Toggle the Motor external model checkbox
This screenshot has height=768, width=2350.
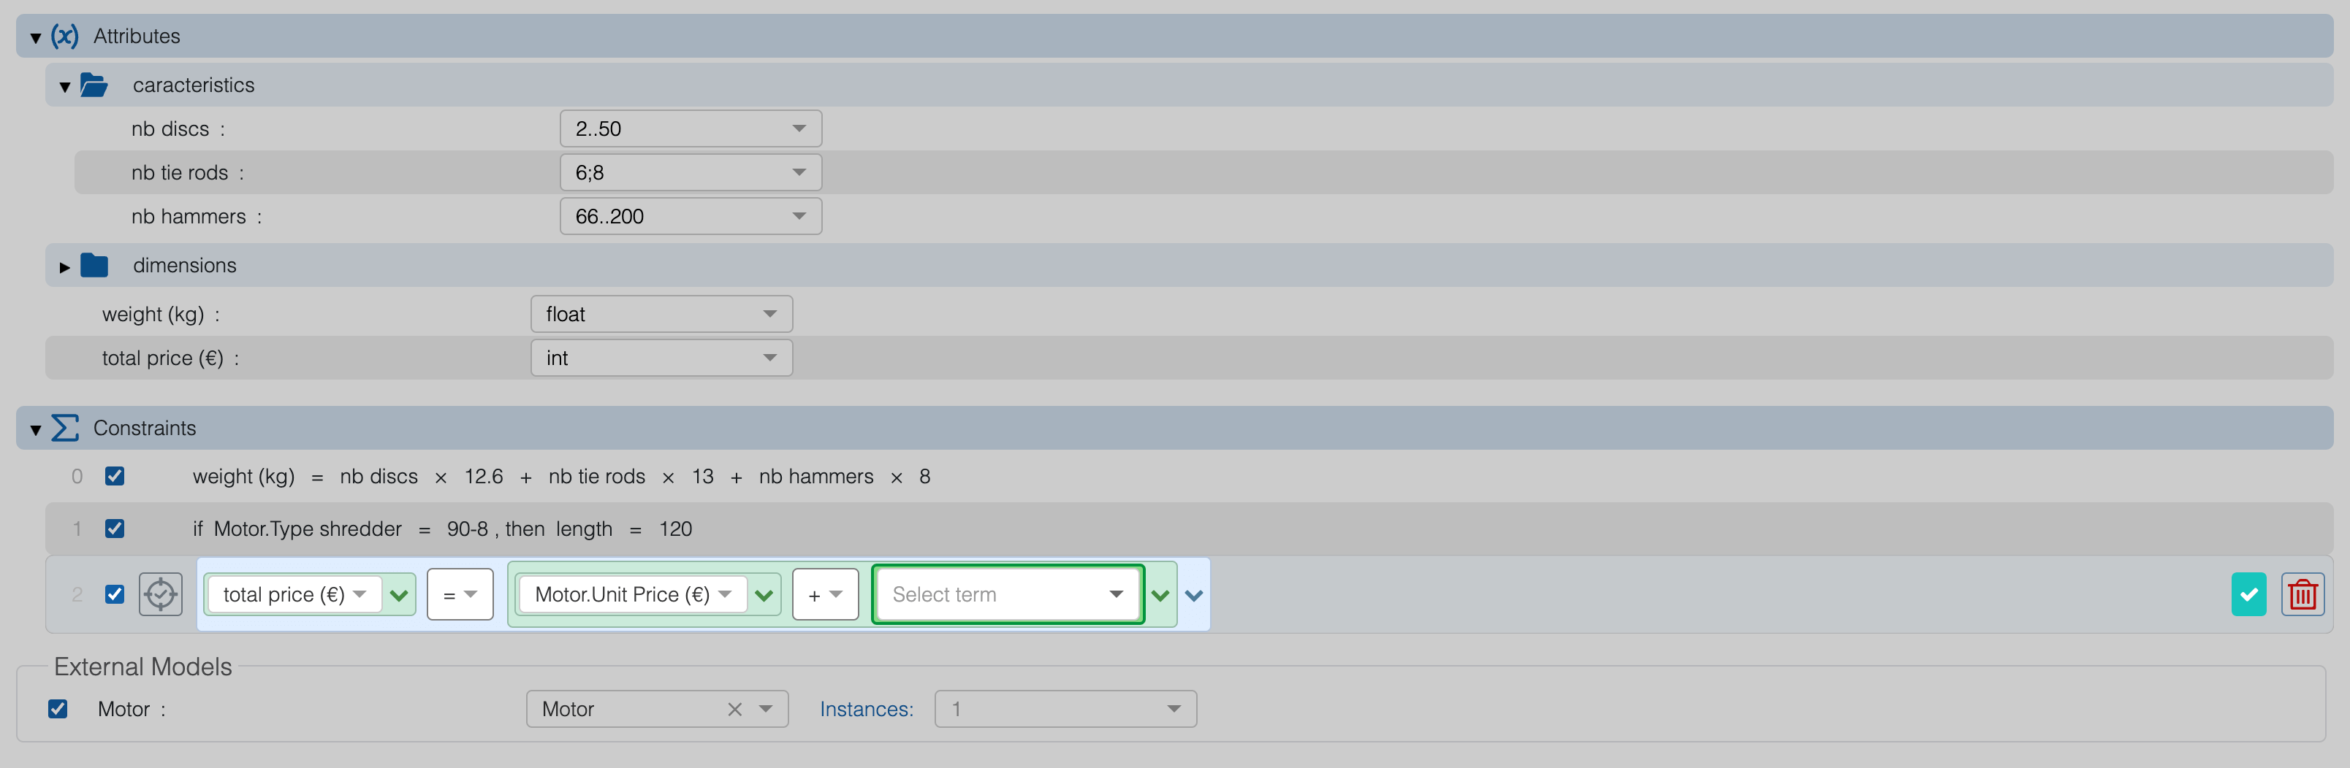(x=58, y=708)
